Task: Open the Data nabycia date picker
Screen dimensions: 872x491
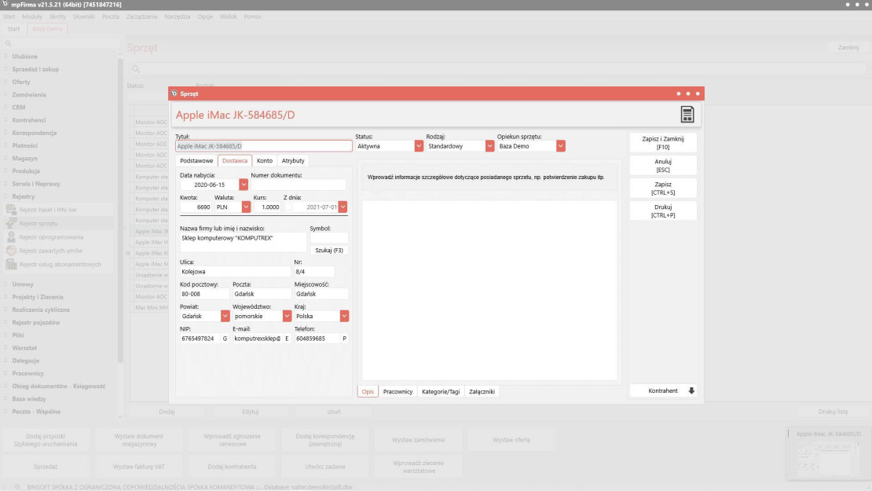Action: [x=244, y=185]
